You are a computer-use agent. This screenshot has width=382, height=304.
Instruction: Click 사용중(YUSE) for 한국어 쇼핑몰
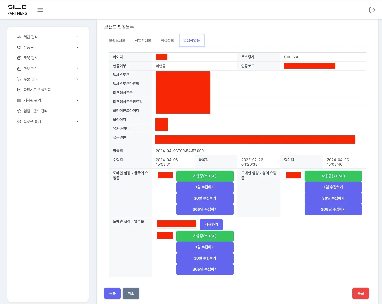[205, 176]
